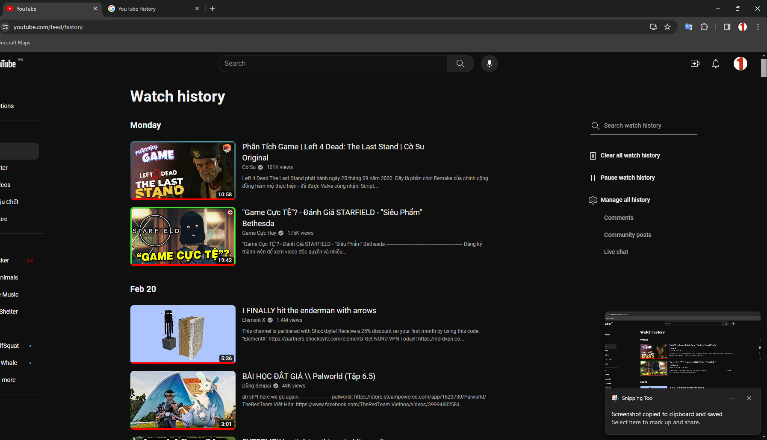Image resolution: width=767 pixels, height=440 pixels.
Task: Click the "101K views" text
Action: click(280, 167)
